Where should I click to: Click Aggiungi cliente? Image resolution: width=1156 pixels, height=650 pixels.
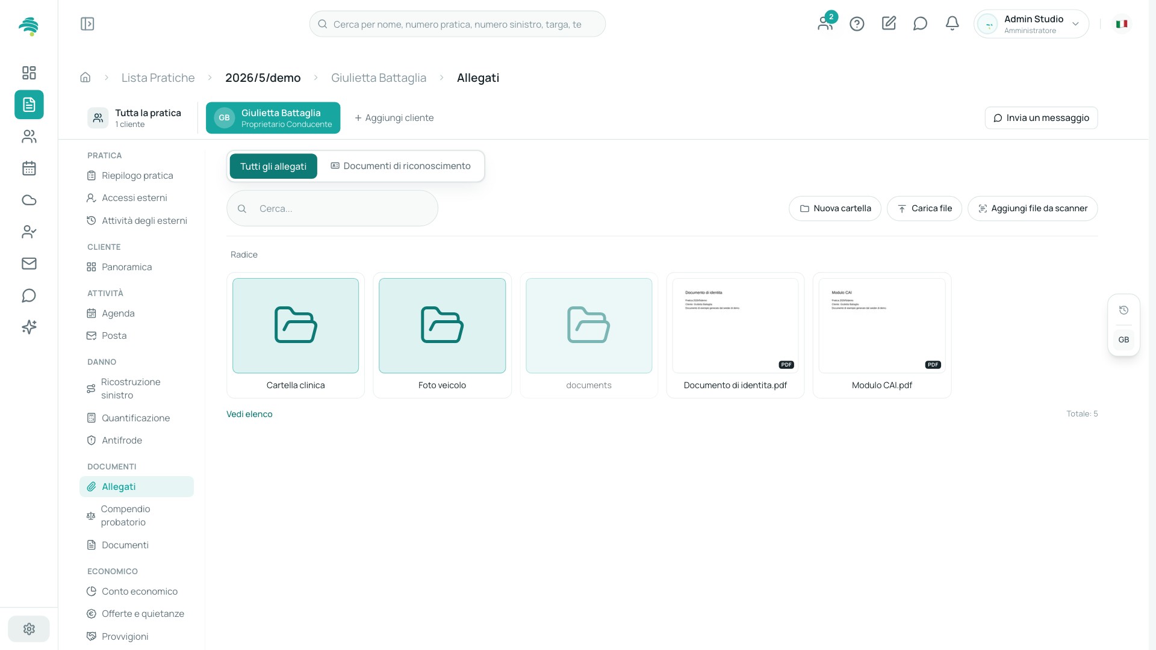(x=394, y=118)
